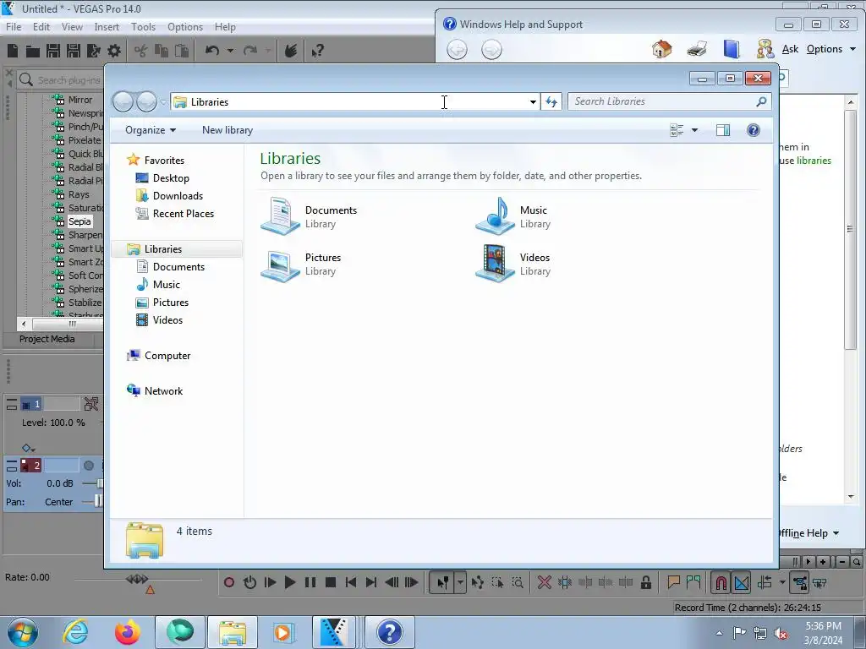The width and height of the screenshot is (866, 649).
Task: Open Options dropdown in Windows Help
Action: [x=831, y=49]
